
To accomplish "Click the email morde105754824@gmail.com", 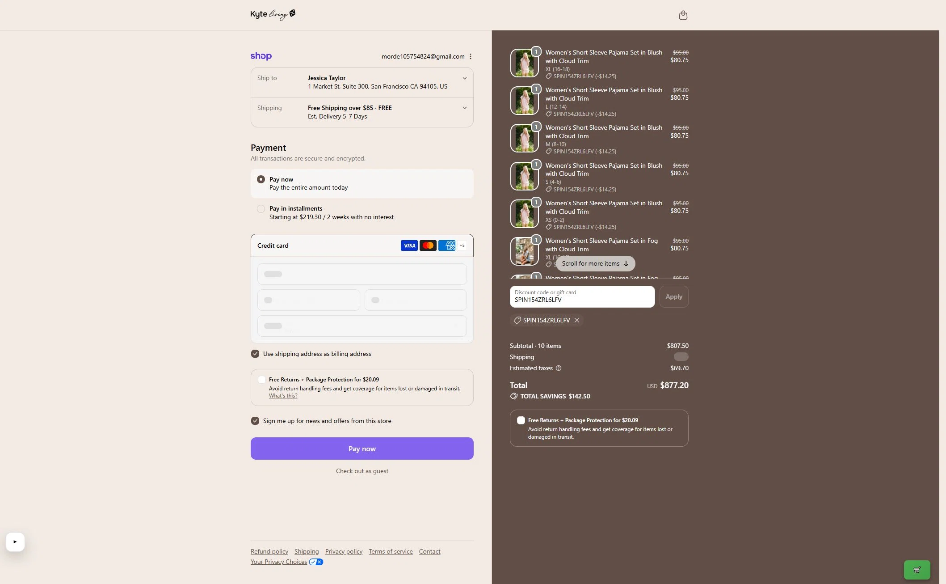I will 423,56.
